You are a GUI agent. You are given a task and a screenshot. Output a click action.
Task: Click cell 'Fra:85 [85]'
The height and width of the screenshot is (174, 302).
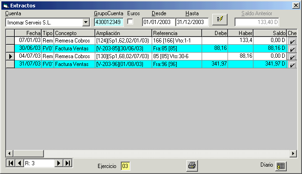[x=177, y=48]
